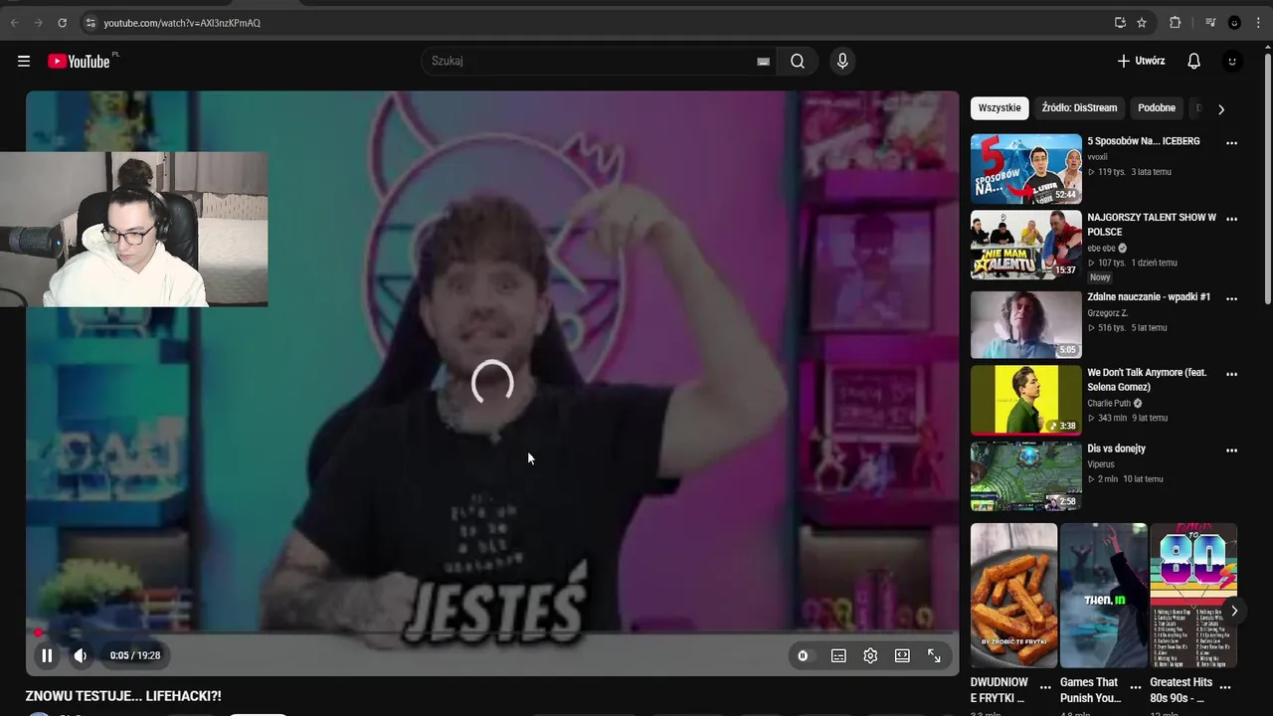The image size is (1273, 716).
Task: Open YouTube notifications bell
Action: [x=1194, y=62]
